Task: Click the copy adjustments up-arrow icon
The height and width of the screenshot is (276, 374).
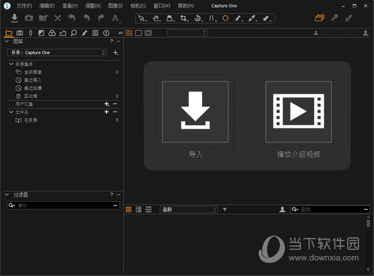Action: 335,18
